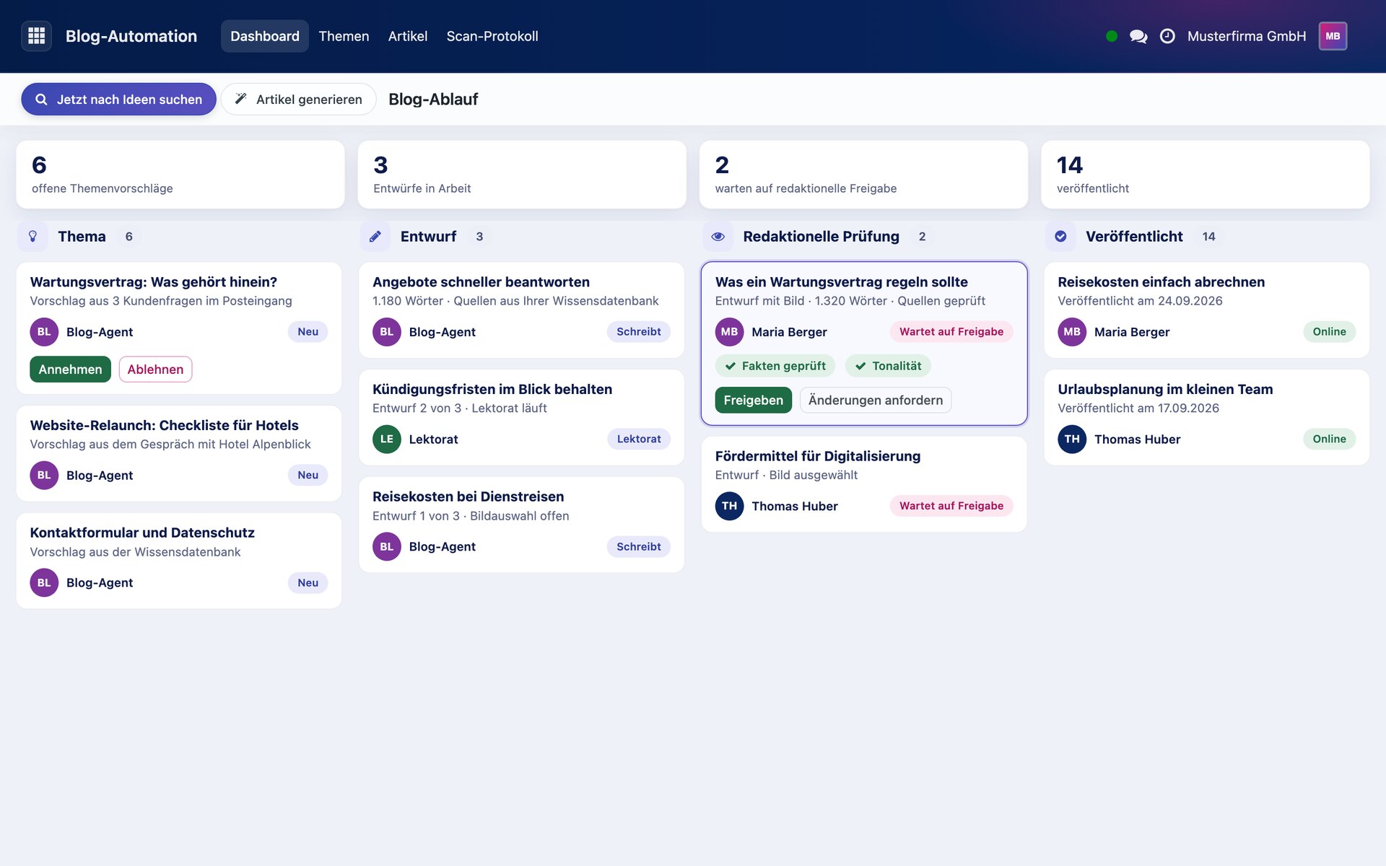Open the Blog-Automation brand title

131,36
